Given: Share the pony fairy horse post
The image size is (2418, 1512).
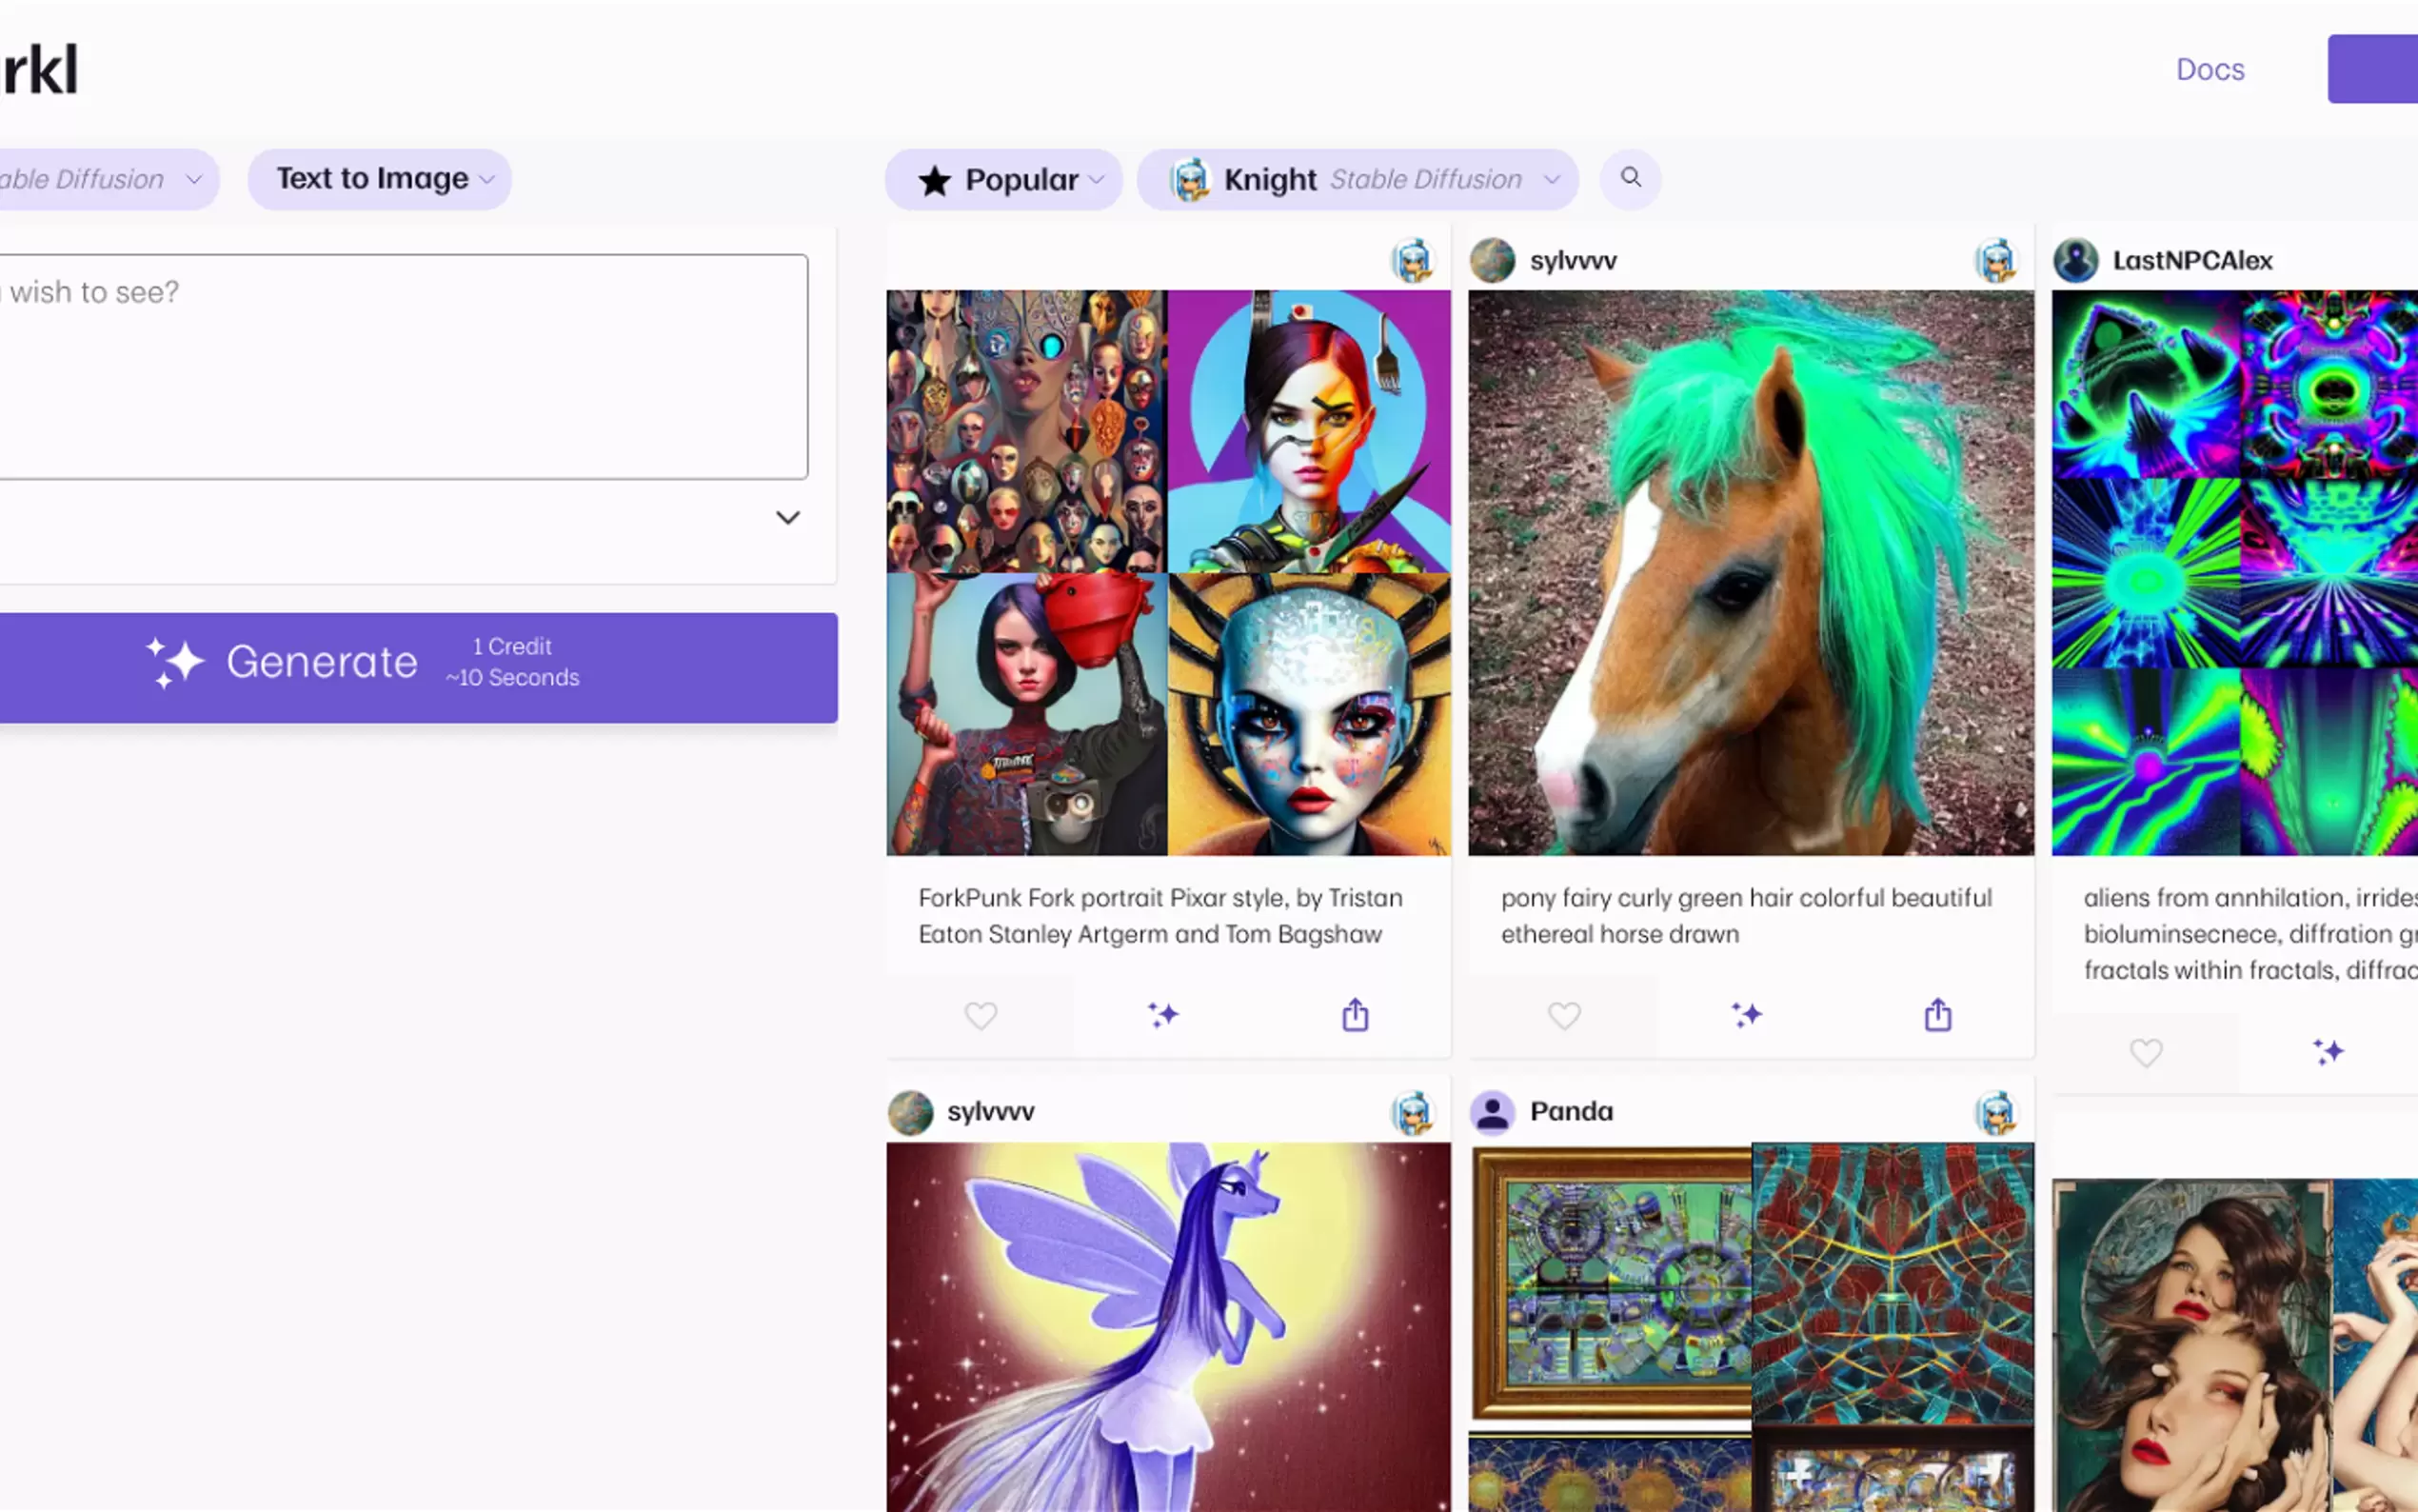Looking at the screenshot, I should coord(1937,1015).
